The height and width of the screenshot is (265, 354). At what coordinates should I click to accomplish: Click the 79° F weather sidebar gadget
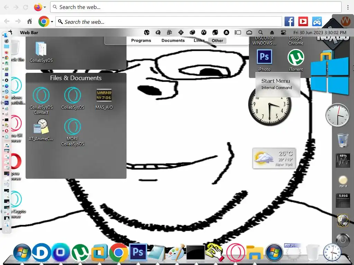tap(343, 181)
